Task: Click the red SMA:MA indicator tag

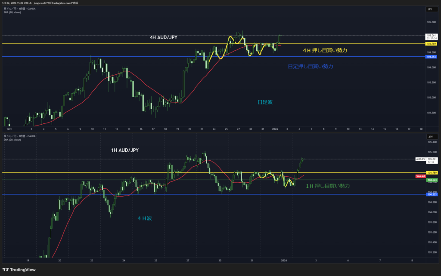Action: tap(420, 177)
